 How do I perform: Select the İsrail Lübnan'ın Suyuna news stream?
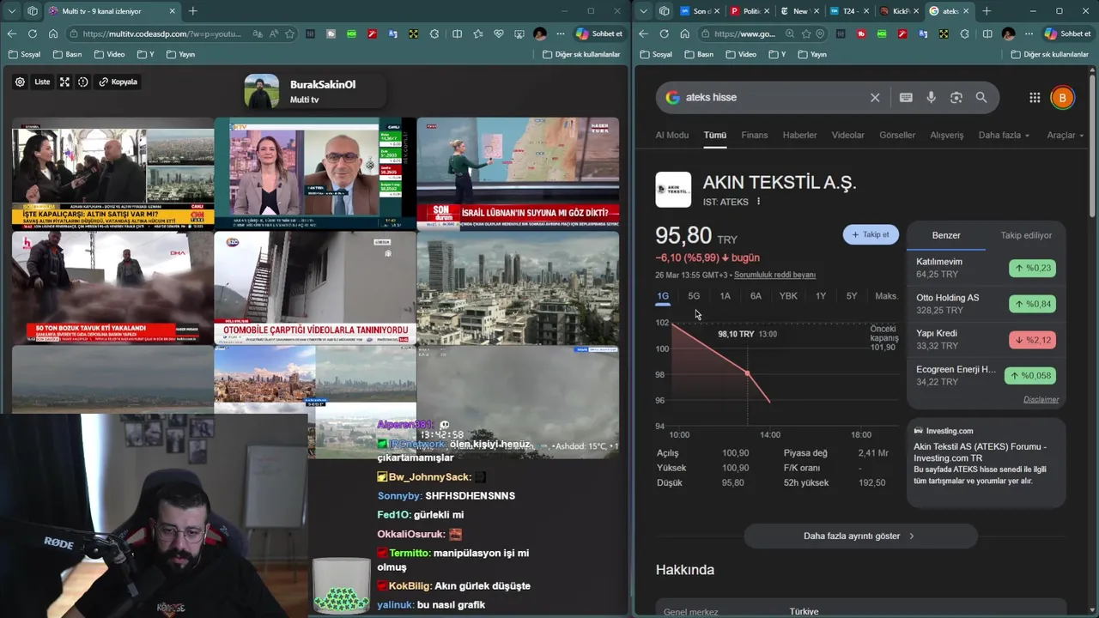pyautogui.click(x=518, y=173)
